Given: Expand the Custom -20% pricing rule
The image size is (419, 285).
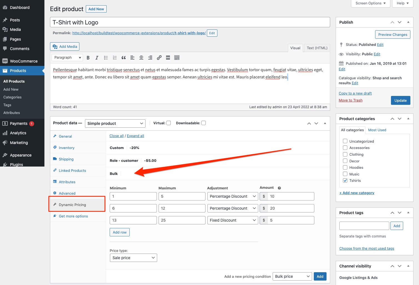Looking at the screenshot, I should tap(218, 148).
